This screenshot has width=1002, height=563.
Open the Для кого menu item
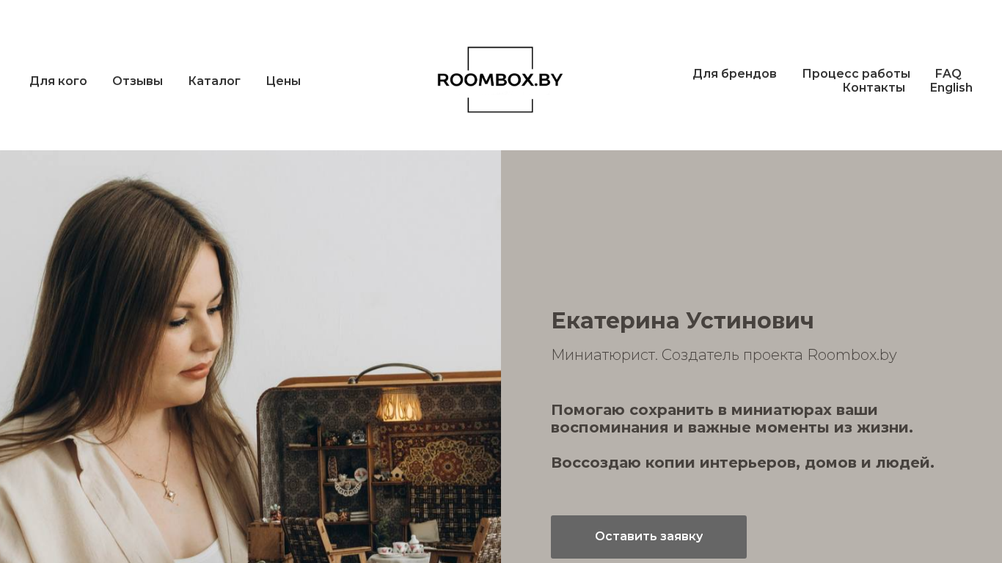point(58,81)
